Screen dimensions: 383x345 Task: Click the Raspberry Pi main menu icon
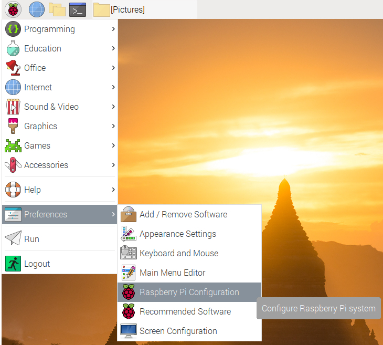13,9
